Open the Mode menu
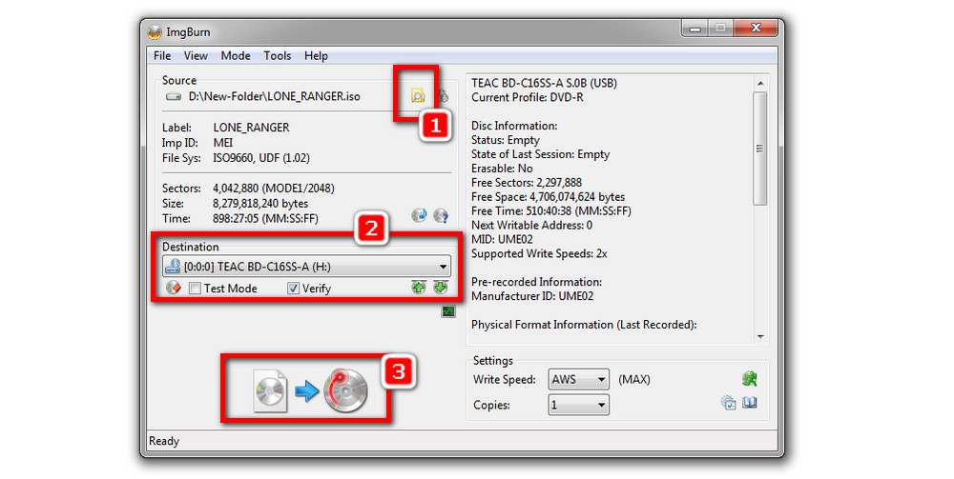The width and height of the screenshot is (954, 479). [x=236, y=56]
